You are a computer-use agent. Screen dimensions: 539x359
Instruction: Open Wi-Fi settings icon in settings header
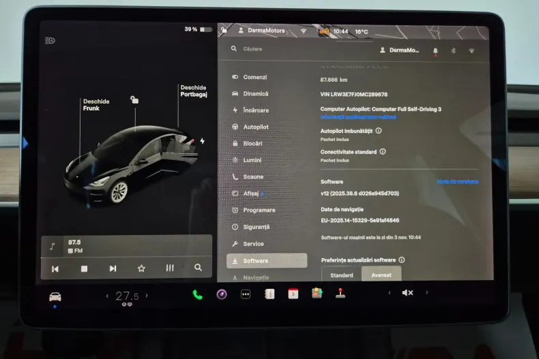[471, 51]
